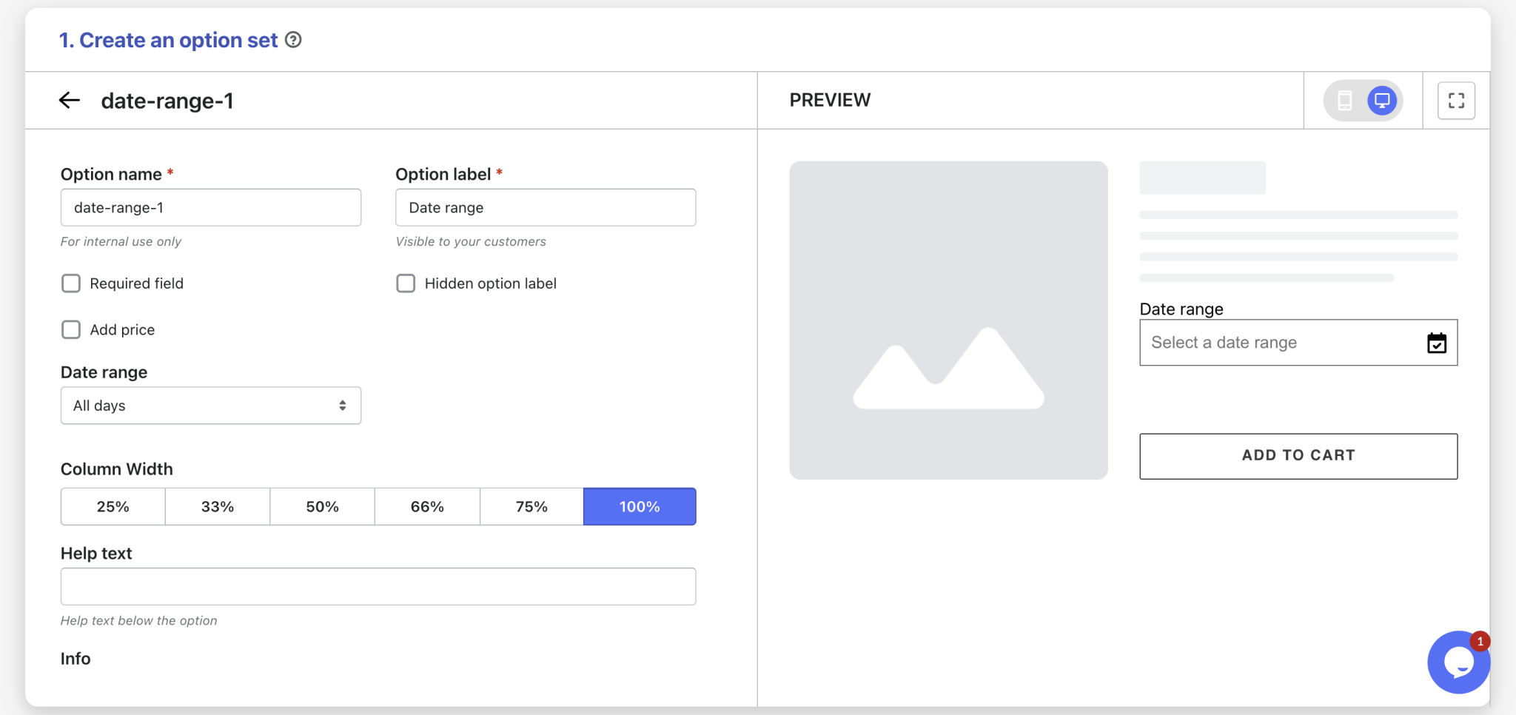Set column width to 50%

322,506
